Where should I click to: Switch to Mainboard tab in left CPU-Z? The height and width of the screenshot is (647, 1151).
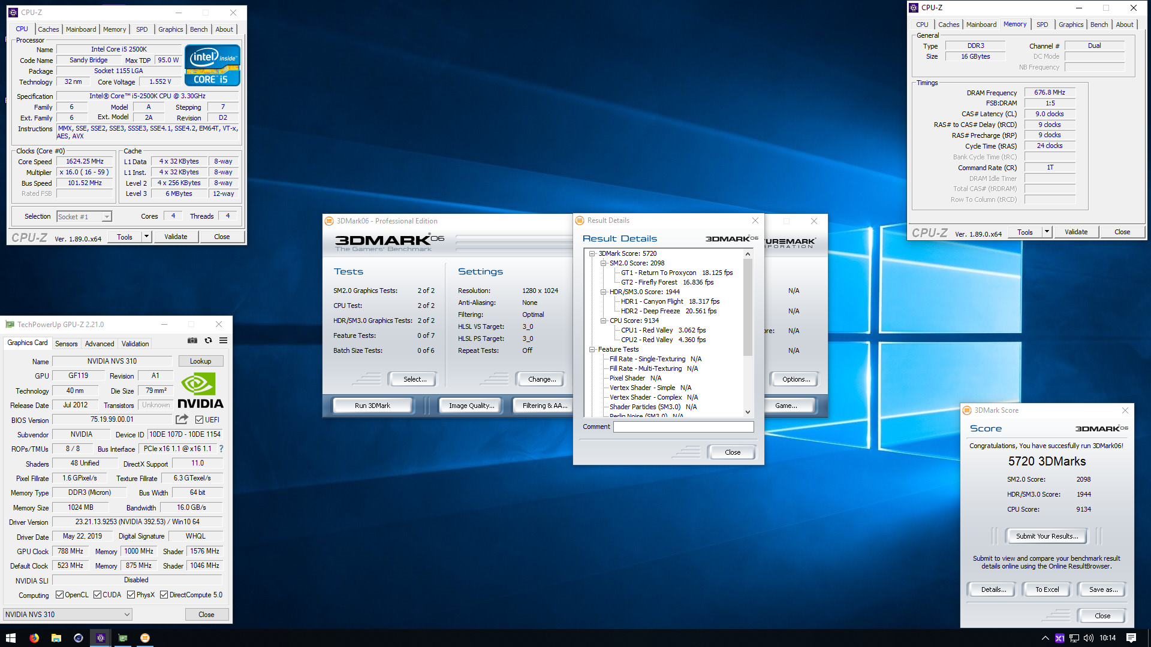[x=81, y=29]
